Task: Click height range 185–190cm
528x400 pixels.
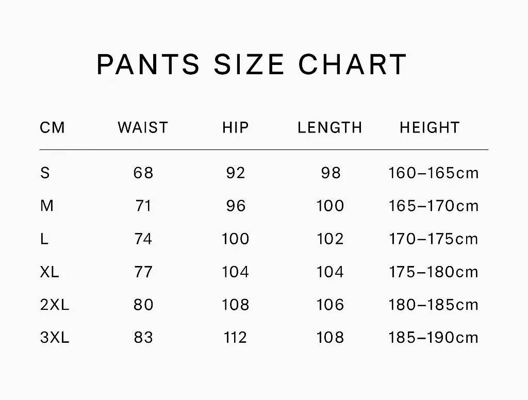Action: point(434,338)
